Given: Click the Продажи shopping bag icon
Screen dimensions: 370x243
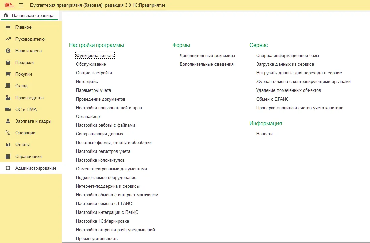Looking at the screenshot, I should (8, 62).
